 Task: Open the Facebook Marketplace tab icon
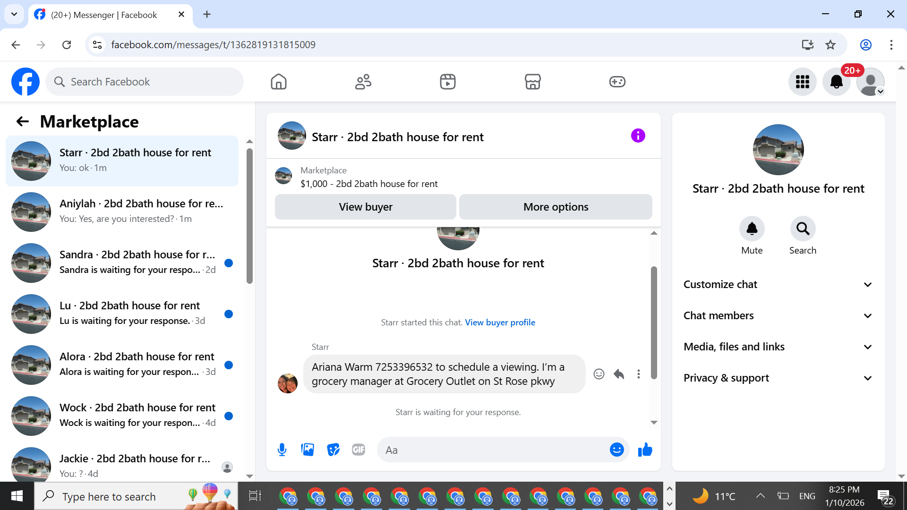tap(532, 82)
